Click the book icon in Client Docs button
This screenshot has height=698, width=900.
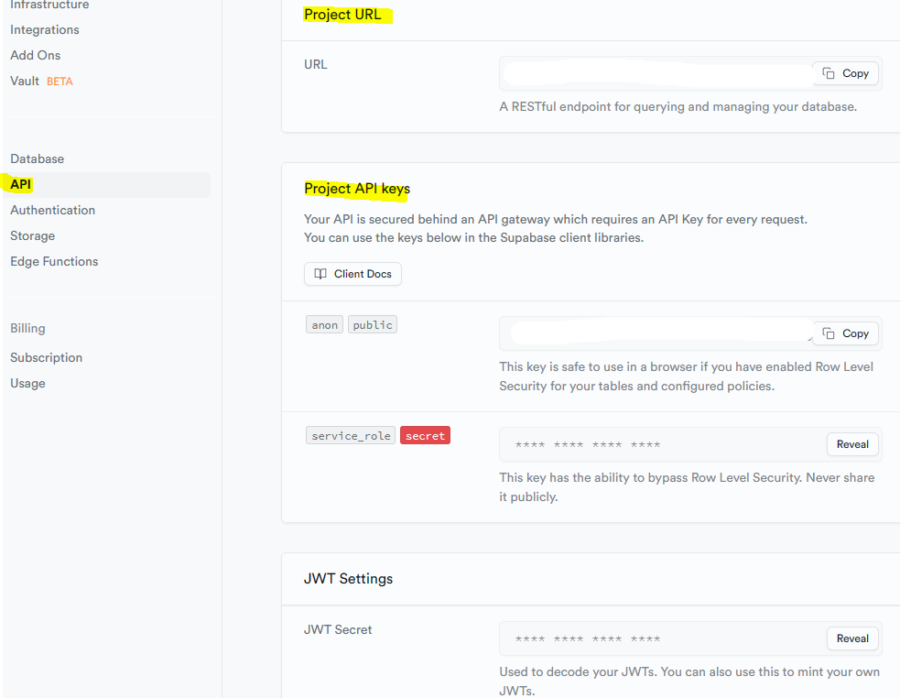coord(321,273)
